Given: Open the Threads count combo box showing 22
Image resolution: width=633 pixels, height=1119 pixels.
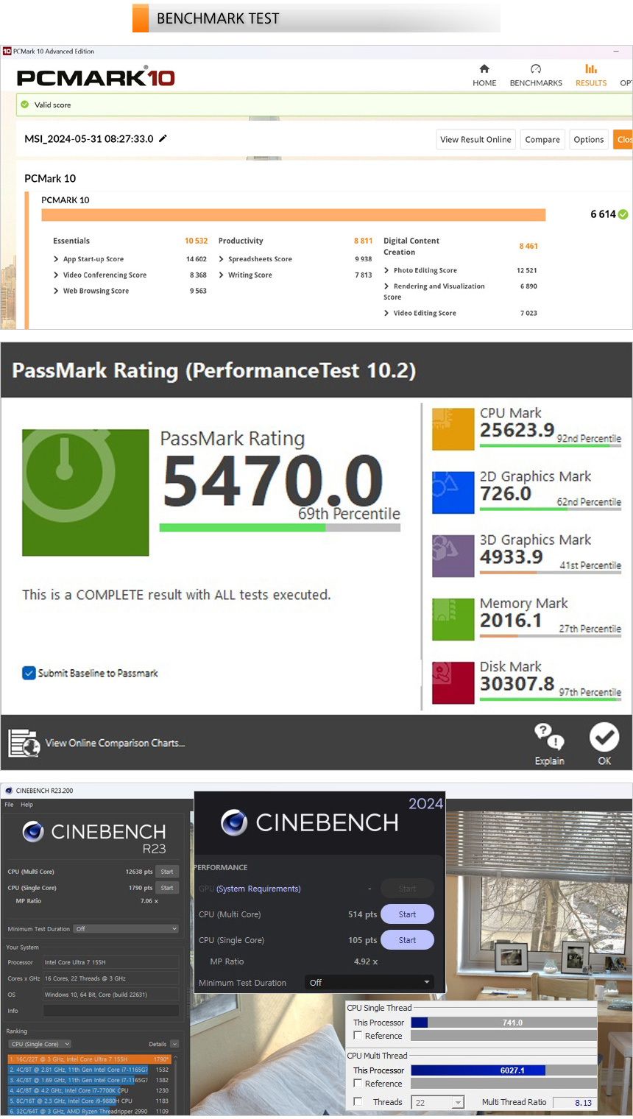Looking at the screenshot, I should [x=439, y=1102].
